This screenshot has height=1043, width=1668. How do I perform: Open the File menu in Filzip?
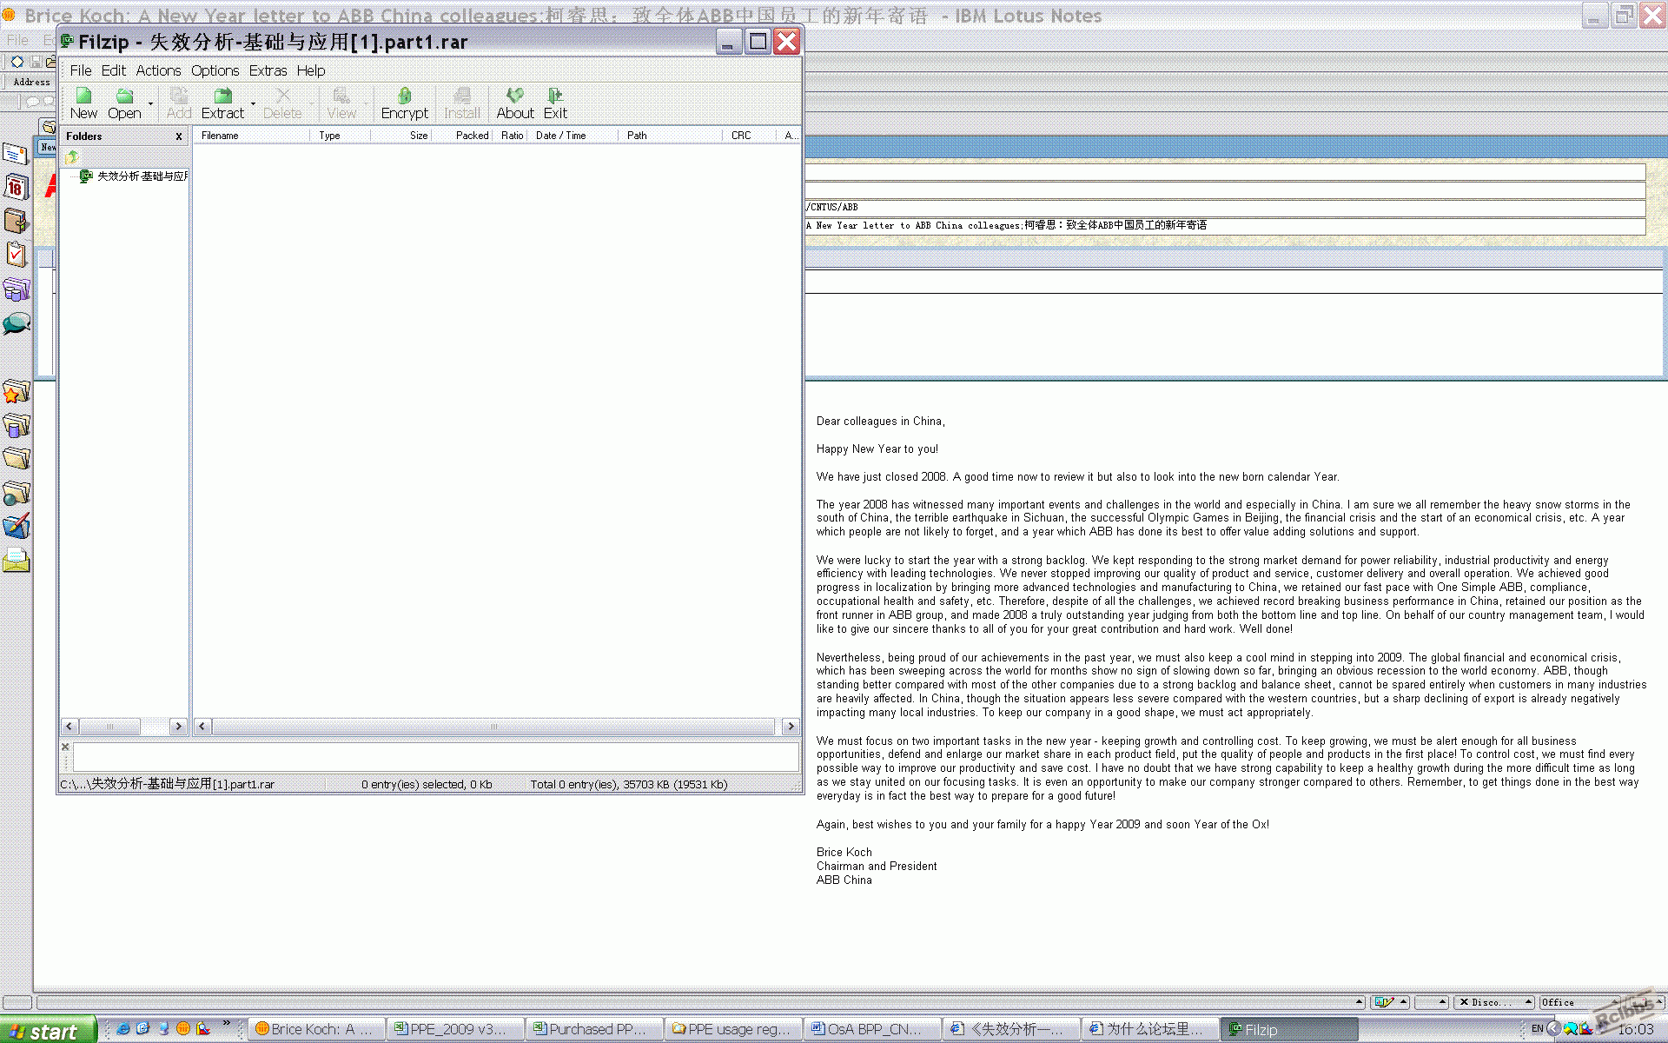[x=81, y=70]
